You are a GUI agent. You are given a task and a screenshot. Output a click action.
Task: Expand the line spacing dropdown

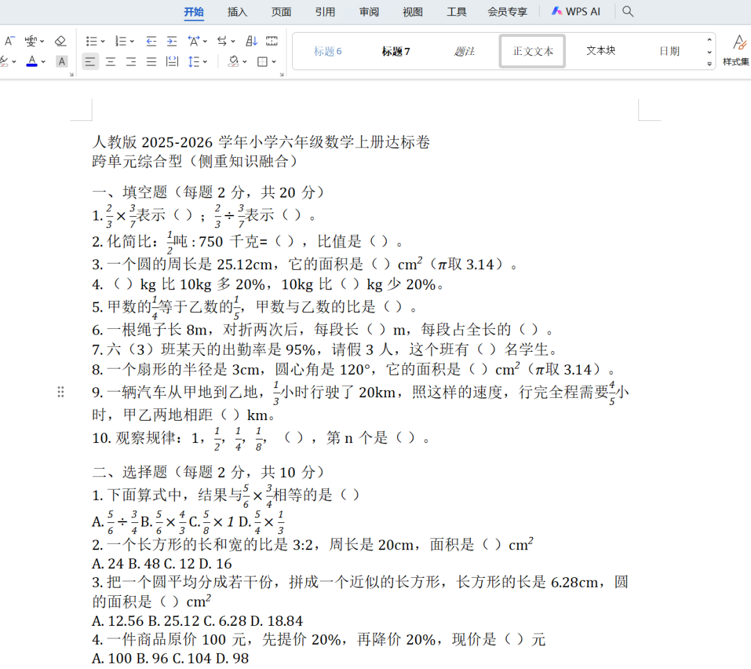(206, 63)
